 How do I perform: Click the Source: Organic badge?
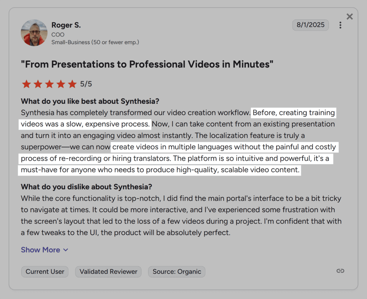(176, 271)
